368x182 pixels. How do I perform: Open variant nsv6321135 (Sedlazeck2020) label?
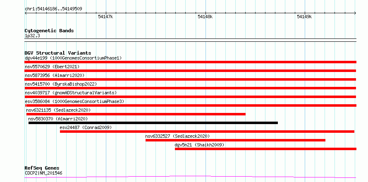click(x=58, y=110)
